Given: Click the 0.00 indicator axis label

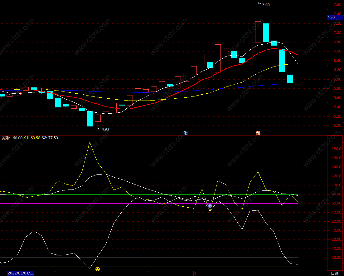Looking at the screenshot, I should pos(337,230).
